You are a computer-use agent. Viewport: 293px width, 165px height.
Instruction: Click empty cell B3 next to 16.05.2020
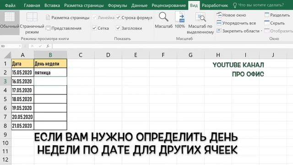(50, 82)
